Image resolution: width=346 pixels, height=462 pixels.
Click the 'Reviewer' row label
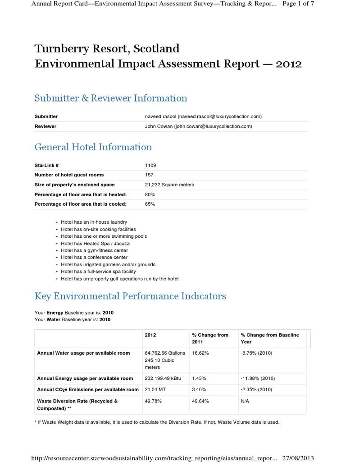pyautogui.click(x=46, y=126)
